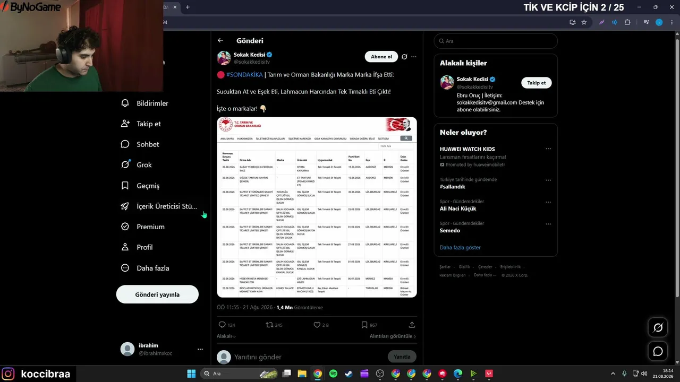The width and height of the screenshot is (680, 382).
Task: Open more options for Semedo trend
Action: [x=548, y=224]
